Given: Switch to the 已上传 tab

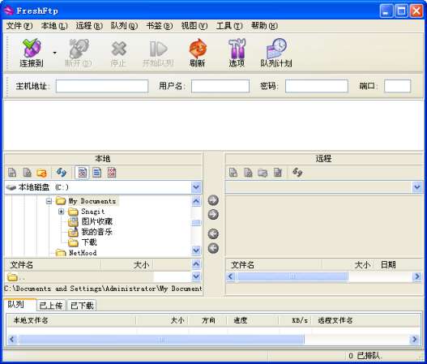Looking at the screenshot, I should (x=51, y=306).
